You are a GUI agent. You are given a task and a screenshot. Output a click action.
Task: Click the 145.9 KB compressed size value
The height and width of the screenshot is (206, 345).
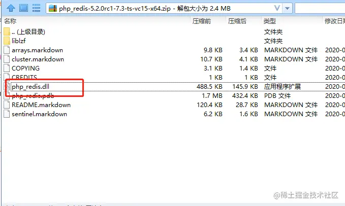point(245,87)
